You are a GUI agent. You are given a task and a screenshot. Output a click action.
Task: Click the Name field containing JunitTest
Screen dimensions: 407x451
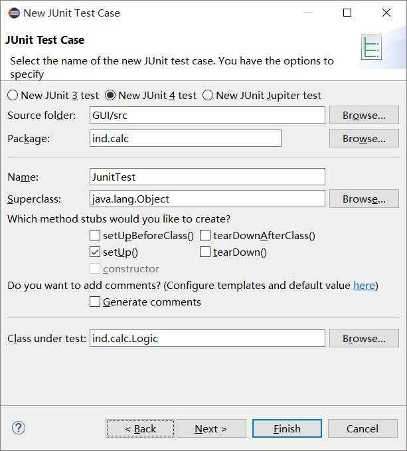tap(207, 177)
